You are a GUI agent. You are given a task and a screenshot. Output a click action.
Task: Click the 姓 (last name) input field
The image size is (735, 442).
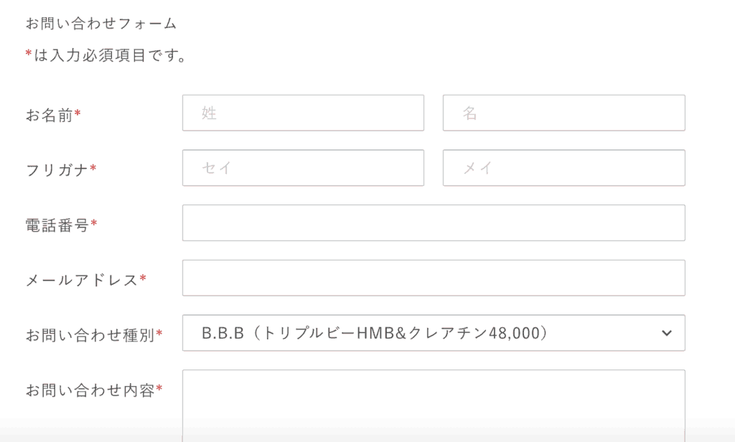pos(303,113)
